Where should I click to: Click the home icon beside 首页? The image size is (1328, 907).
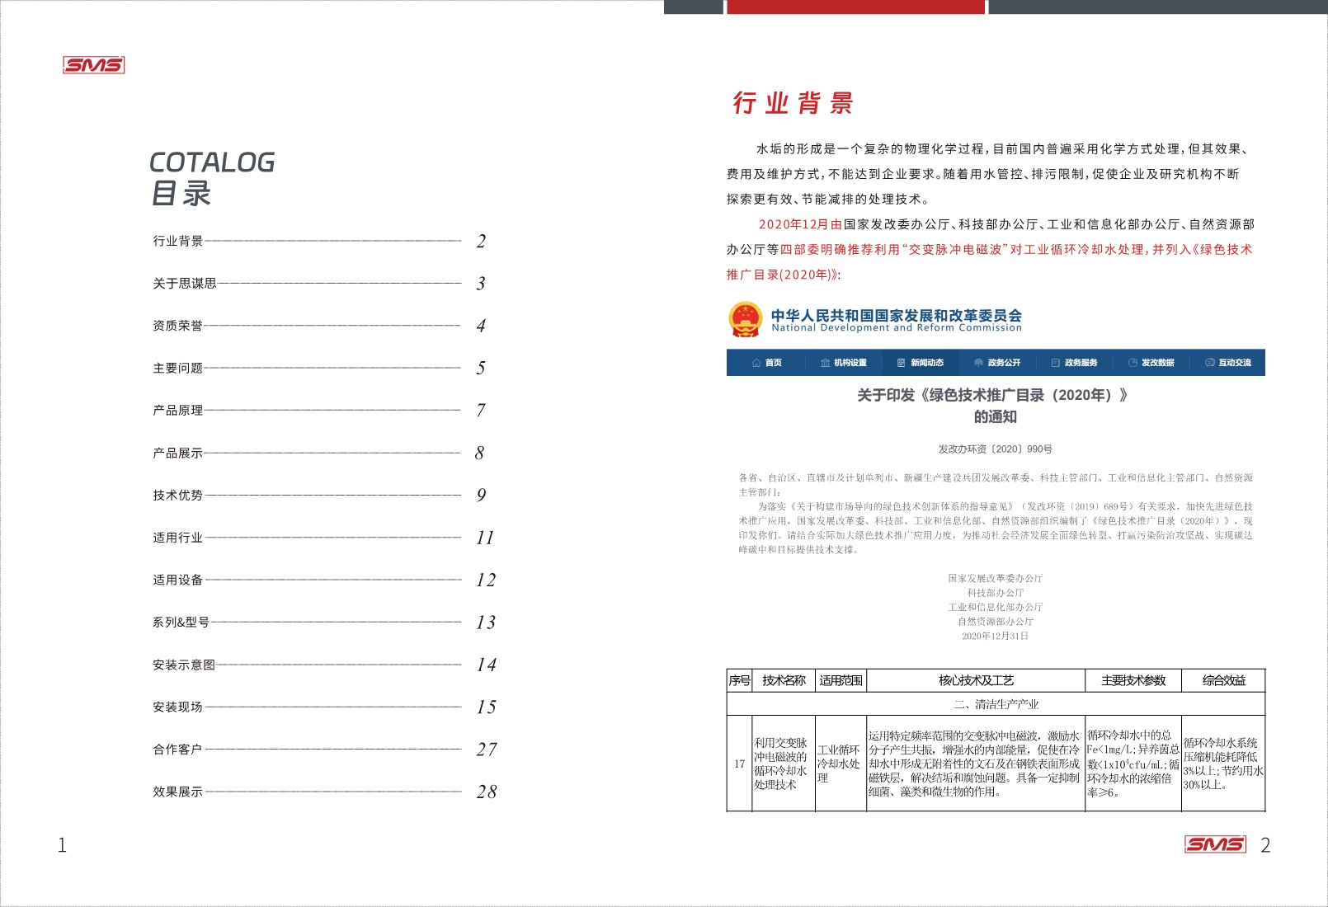pyautogui.click(x=756, y=363)
